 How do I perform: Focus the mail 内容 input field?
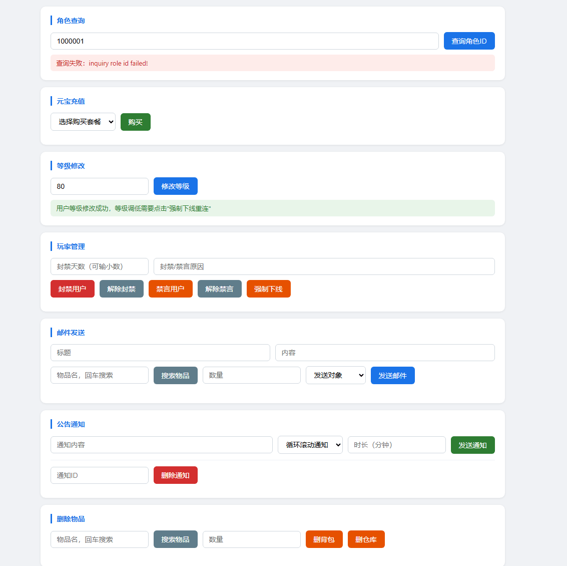tap(385, 353)
